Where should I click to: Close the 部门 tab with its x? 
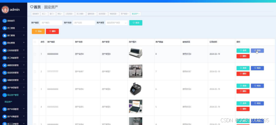54,14
